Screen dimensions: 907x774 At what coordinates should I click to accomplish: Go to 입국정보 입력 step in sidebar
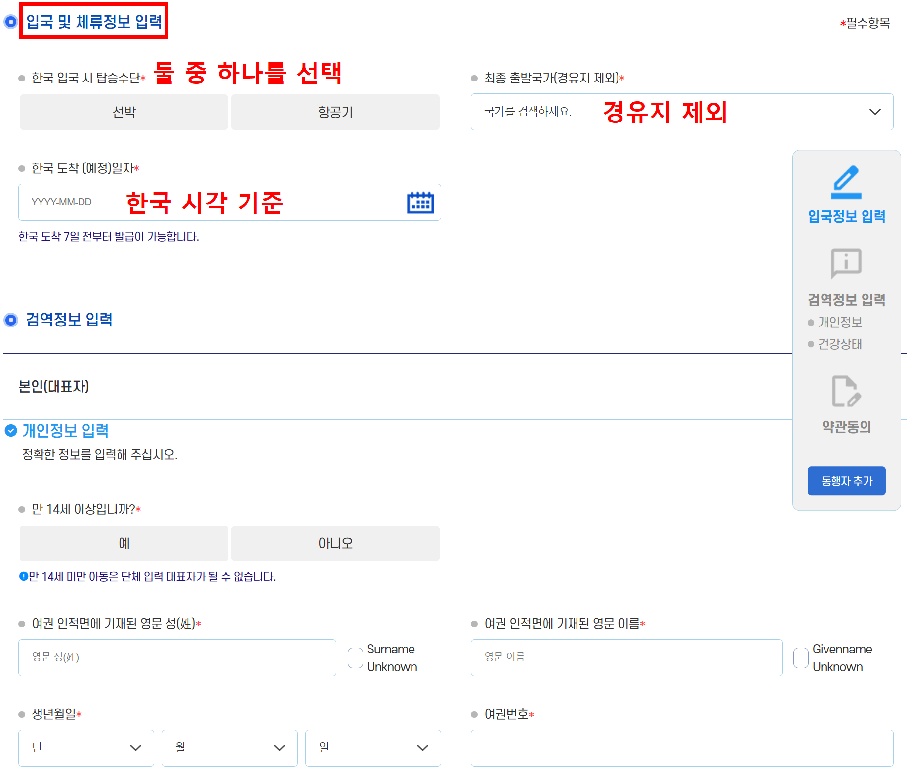point(846,216)
